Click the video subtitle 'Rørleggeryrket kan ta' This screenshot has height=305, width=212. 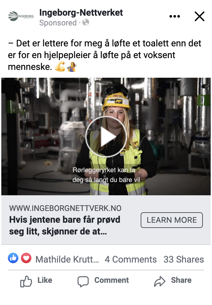(104, 170)
